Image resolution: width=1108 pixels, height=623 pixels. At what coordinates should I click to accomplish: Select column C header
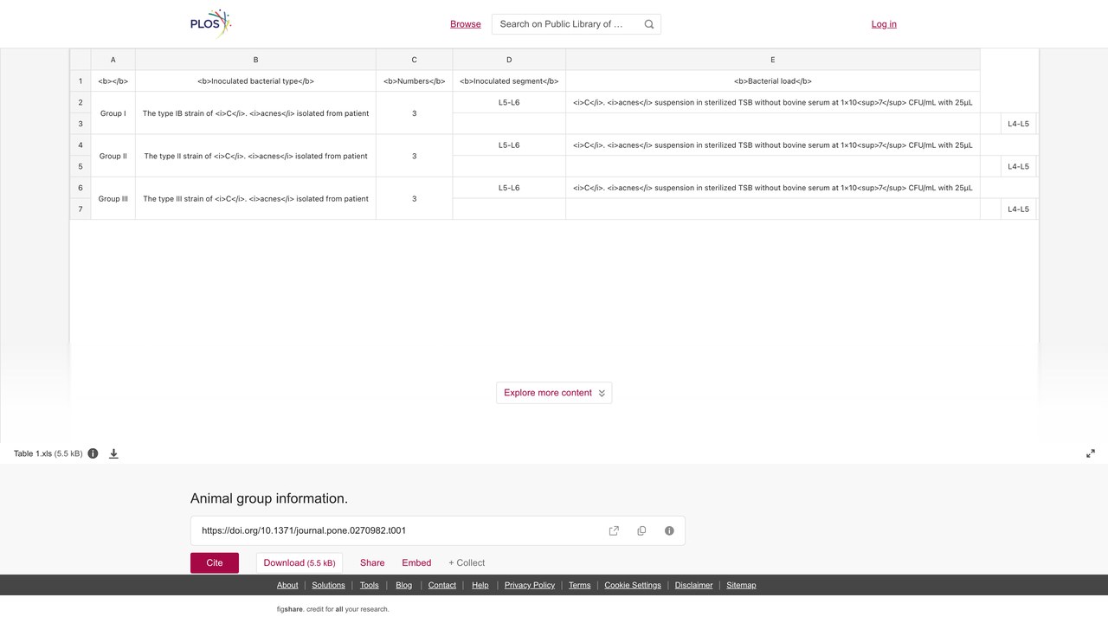(x=414, y=60)
